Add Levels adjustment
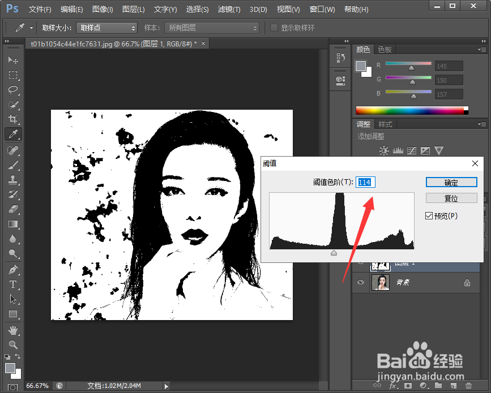 coord(398,150)
